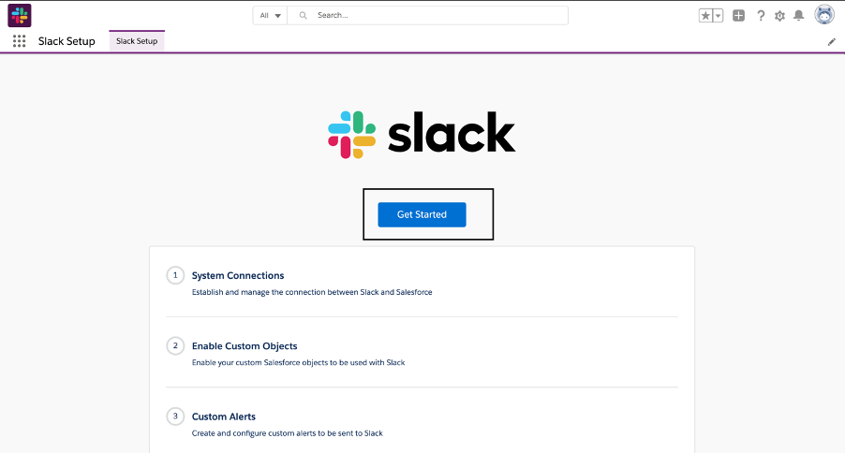This screenshot has width=845, height=453.
Task: Click 'Establish and manage the connection' description
Action: (x=312, y=292)
